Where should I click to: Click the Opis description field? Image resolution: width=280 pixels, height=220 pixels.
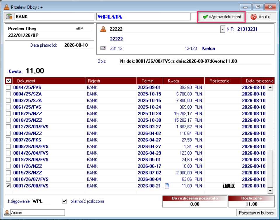196,61
